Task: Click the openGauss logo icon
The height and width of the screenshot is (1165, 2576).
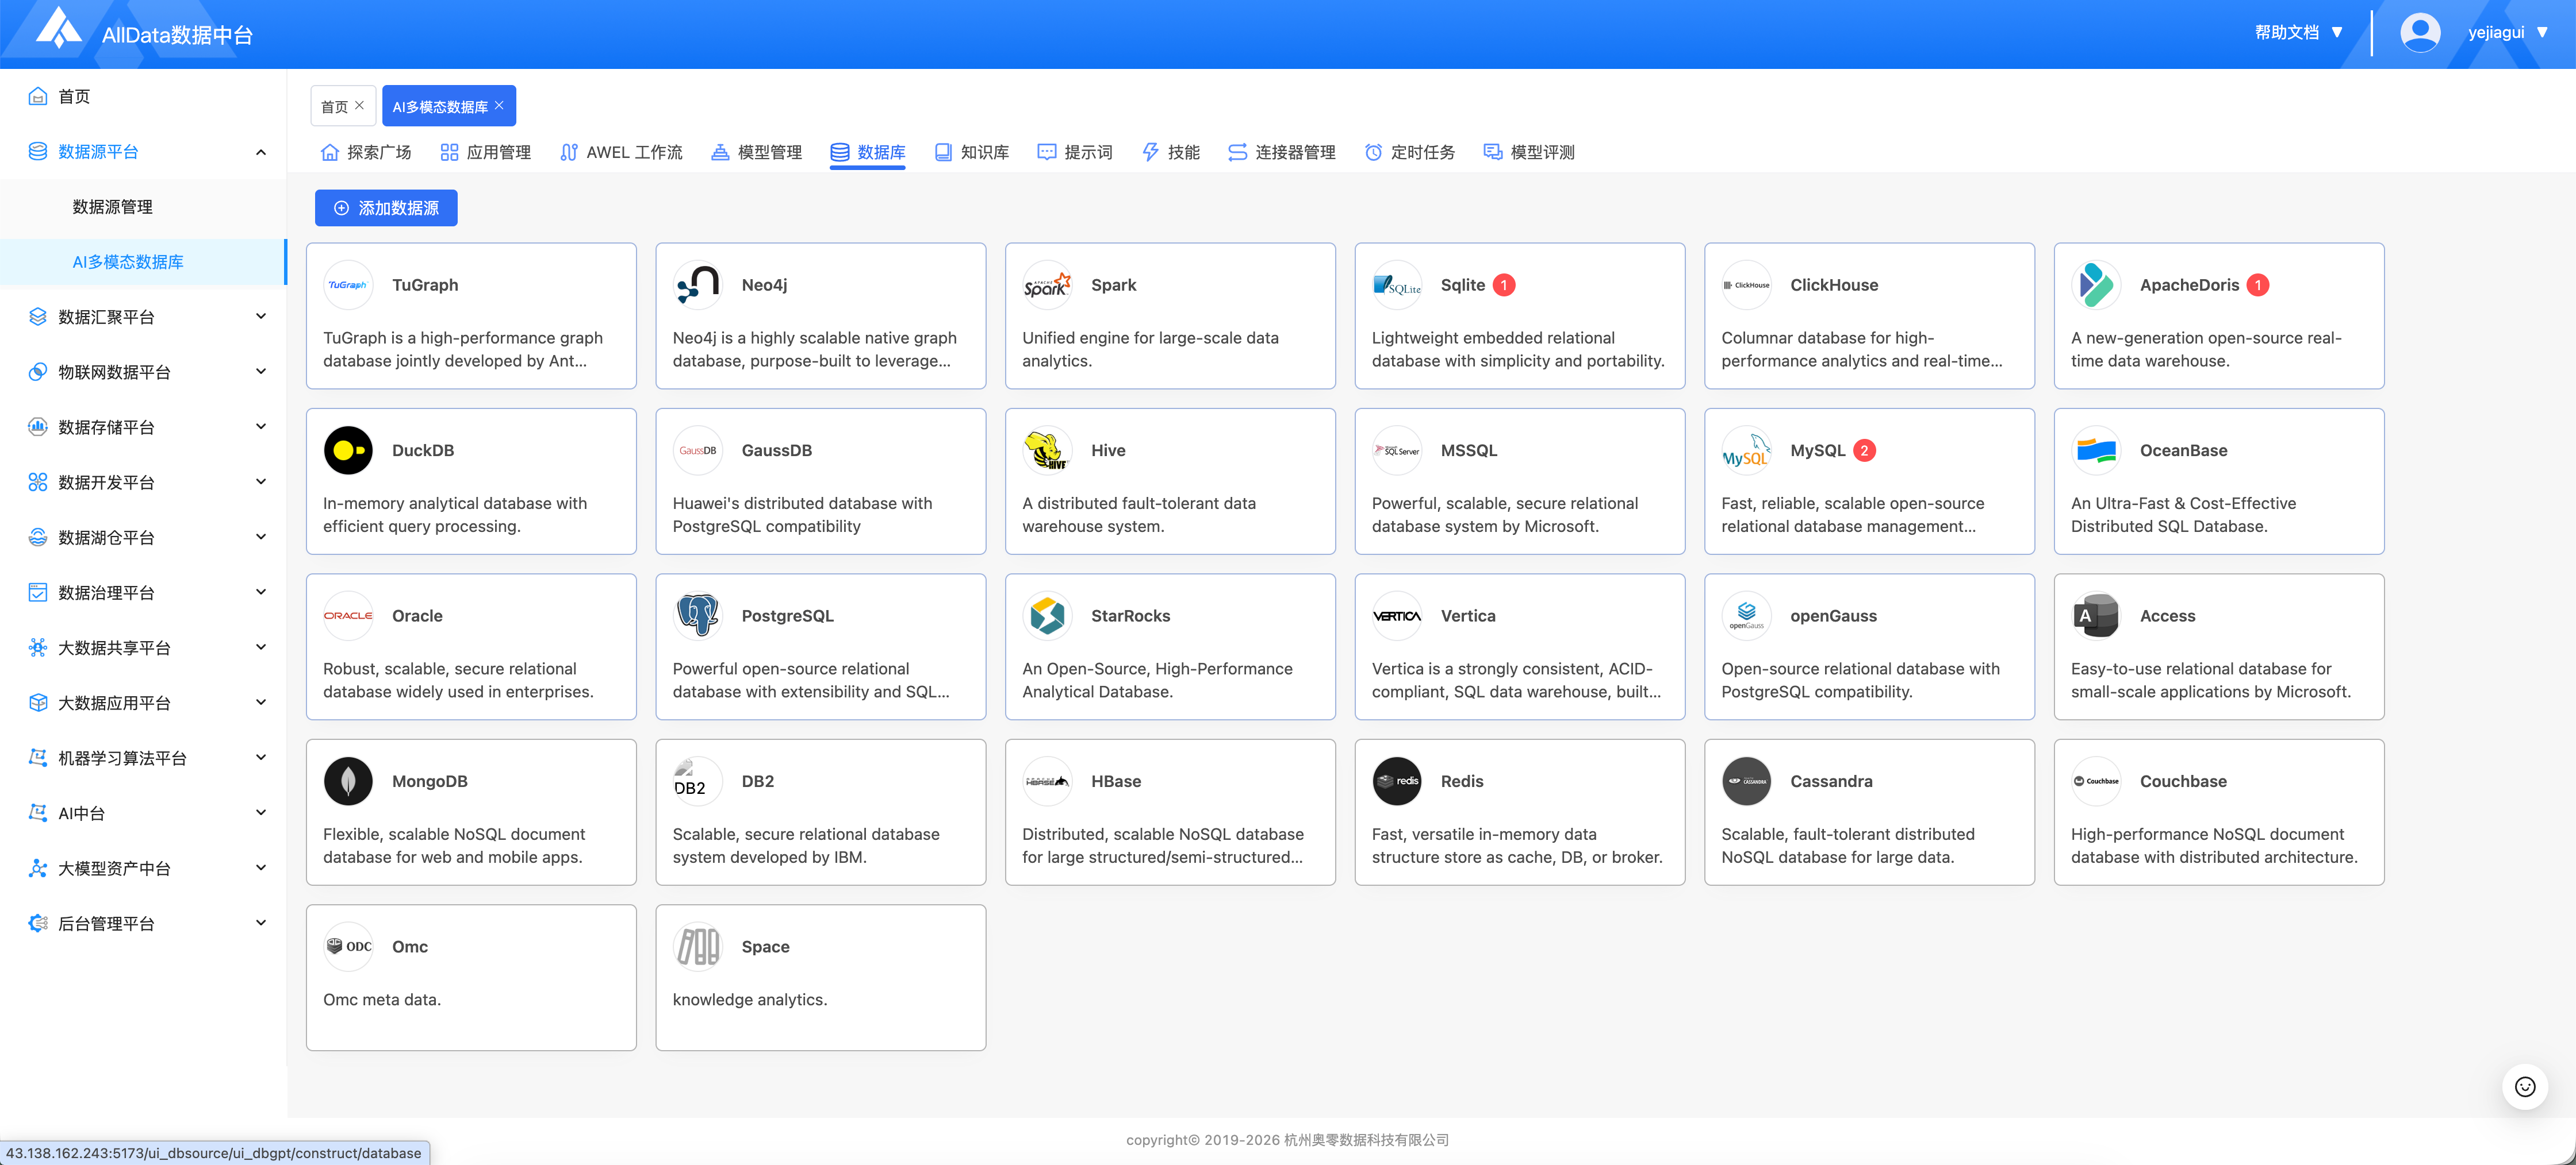Action: click(x=1746, y=615)
